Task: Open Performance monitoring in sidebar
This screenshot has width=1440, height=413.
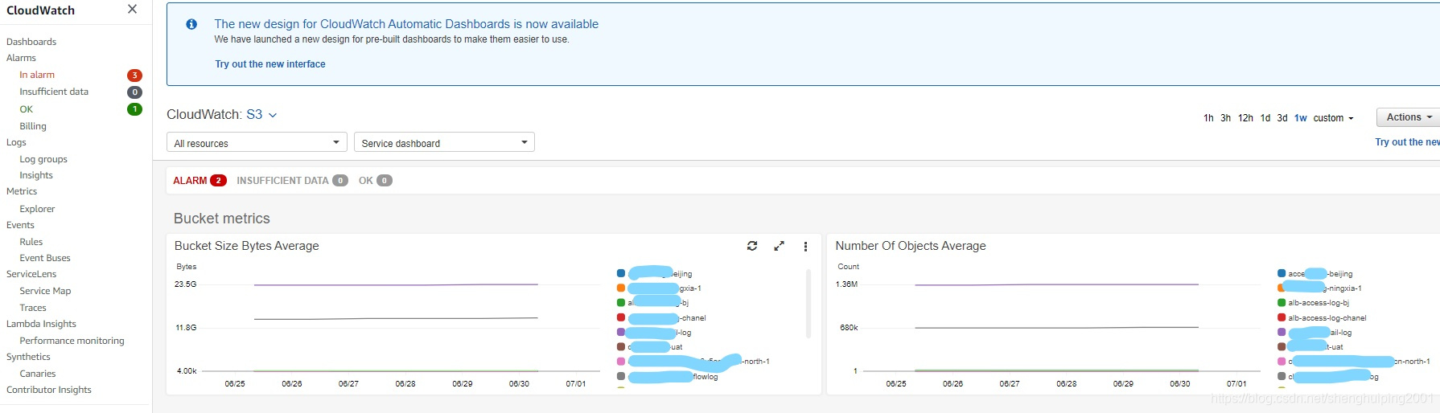Action: pos(72,341)
